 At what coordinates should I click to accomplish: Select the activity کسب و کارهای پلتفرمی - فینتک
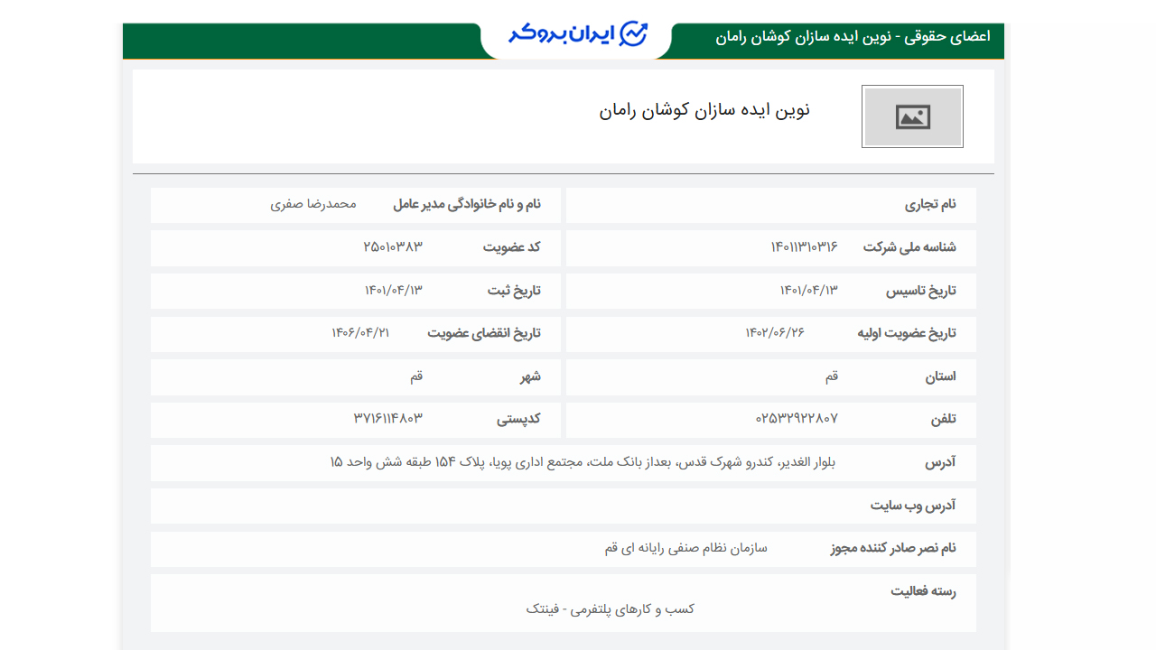(611, 609)
